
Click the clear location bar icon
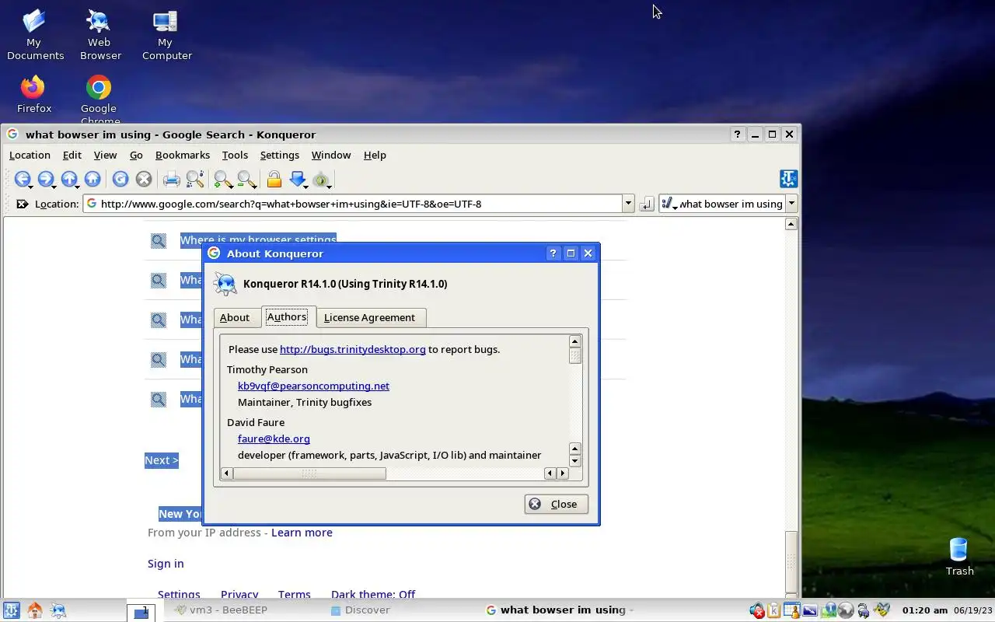[22, 204]
